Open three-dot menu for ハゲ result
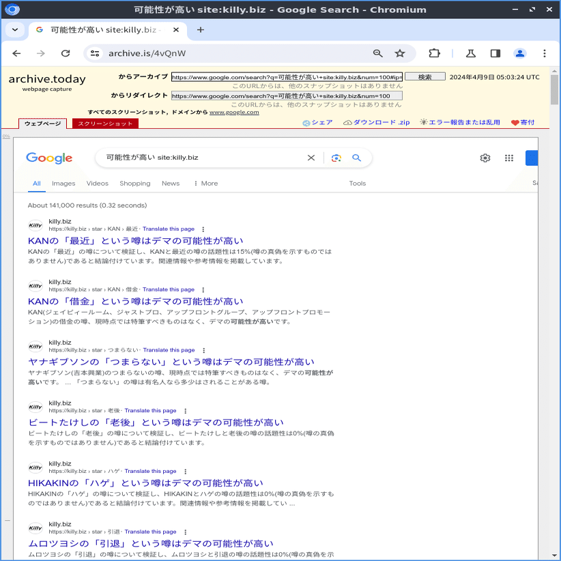 coord(186,471)
